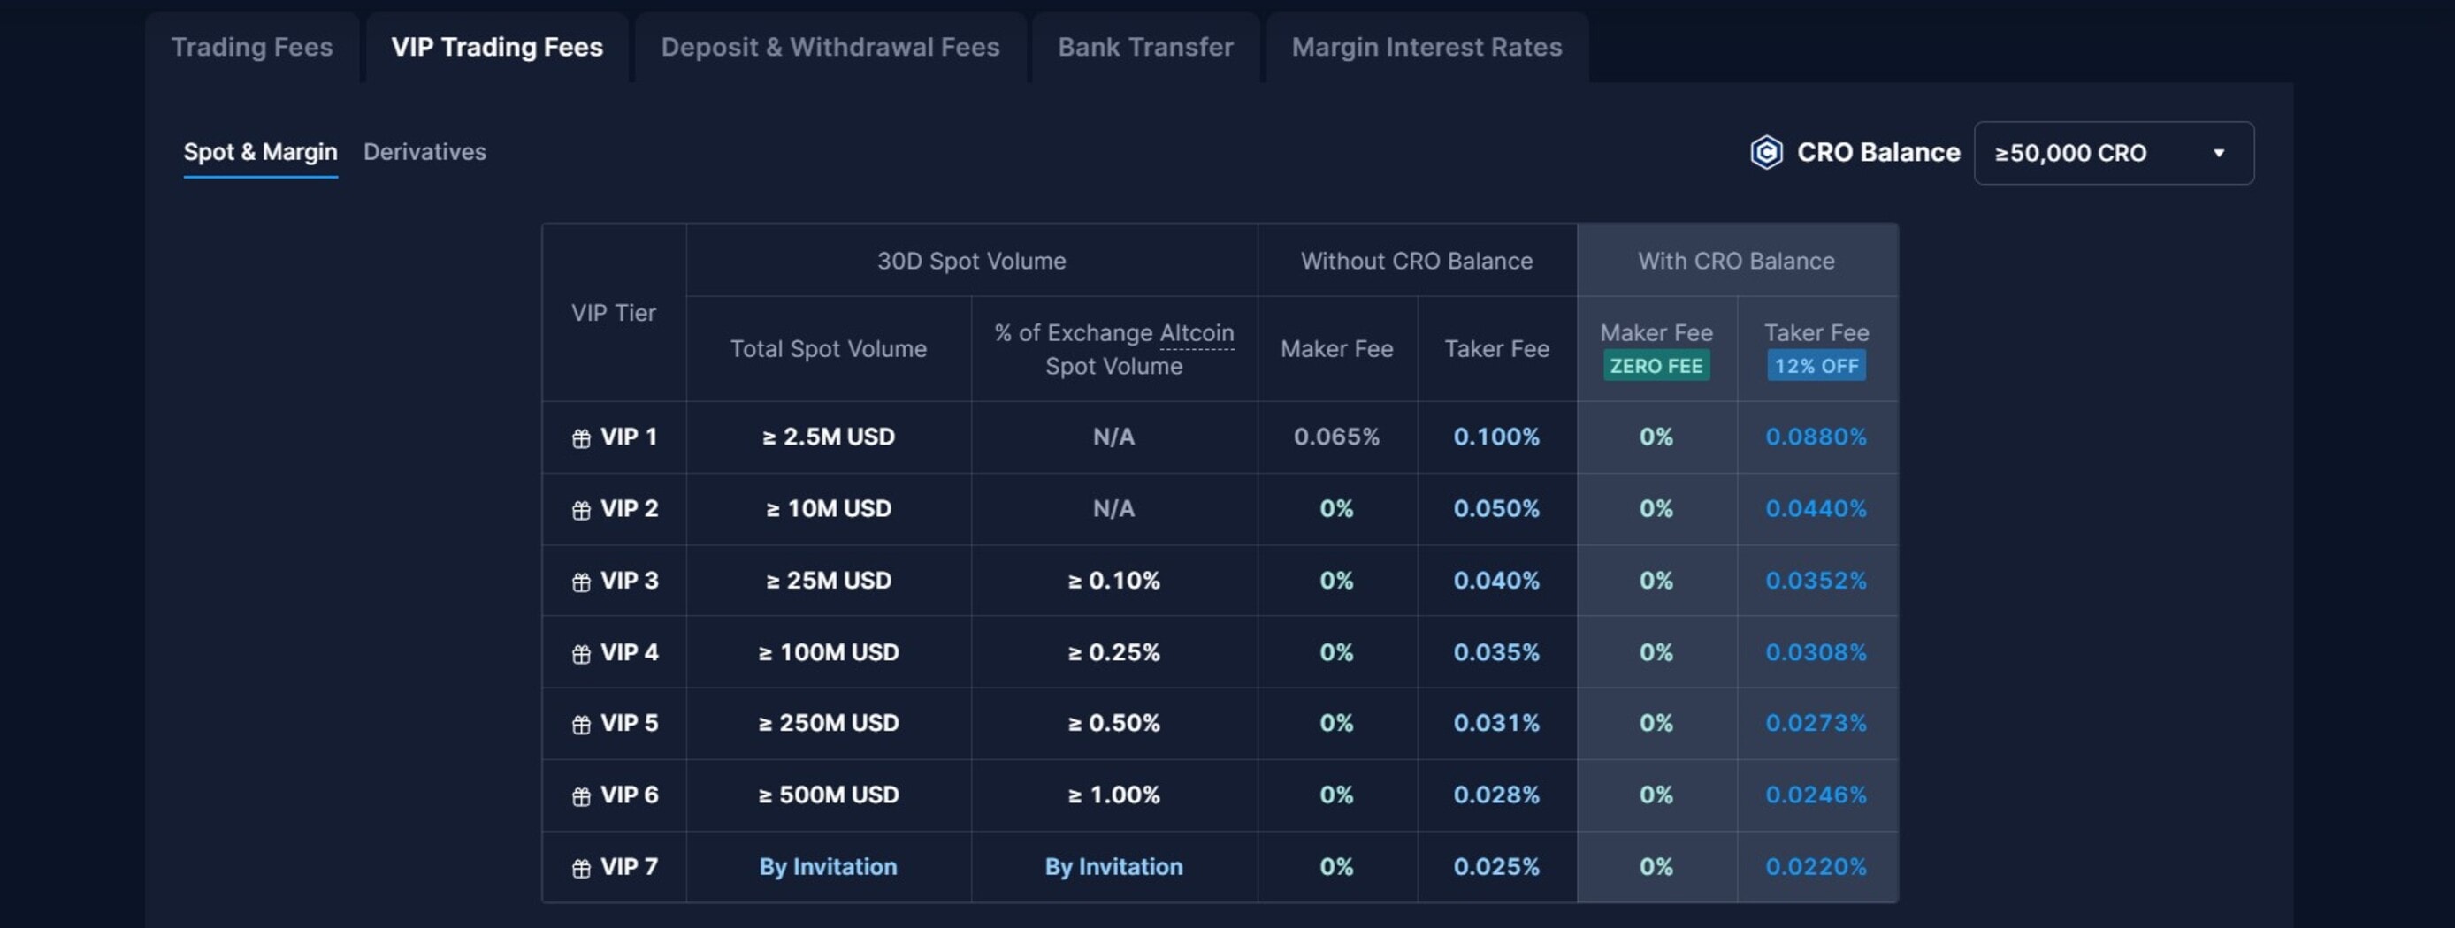Switch to the Trading Fees tab
The height and width of the screenshot is (928, 2455).
251,47
